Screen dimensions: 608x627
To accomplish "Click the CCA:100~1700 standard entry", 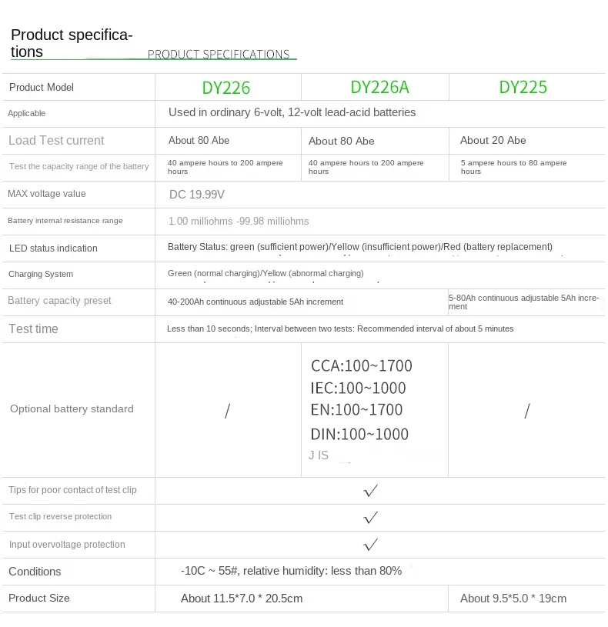I will point(362,365).
